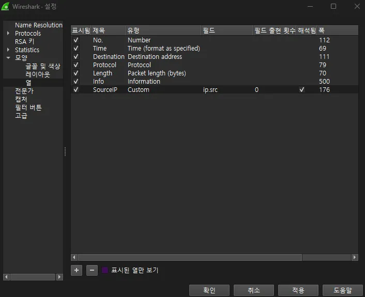The height and width of the screenshot is (297, 365).
Task: Toggle displayed checkbox for No. column
Action: [x=76, y=40]
